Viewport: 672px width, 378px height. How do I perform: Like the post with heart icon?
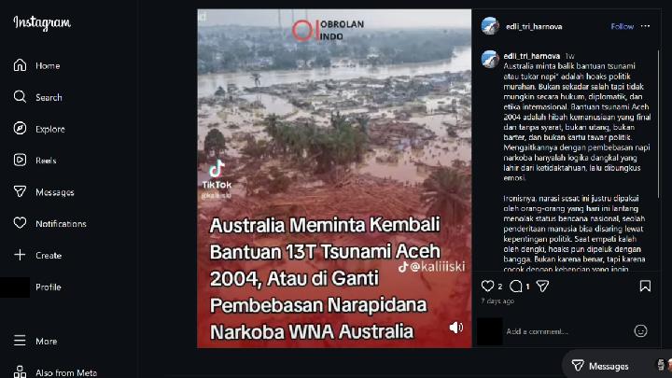point(487,286)
